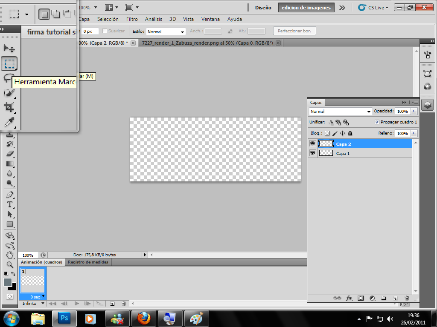The width and height of the screenshot is (437, 327).
Task: Click the magnified Move tool icon
Action: 9,49
